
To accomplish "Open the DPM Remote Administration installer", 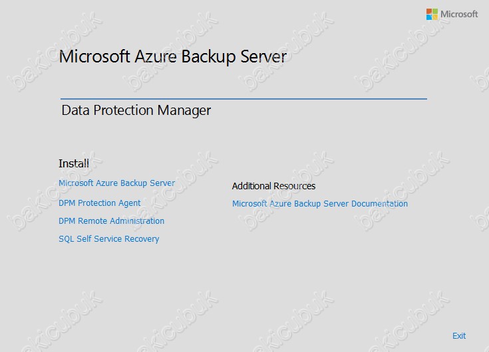I will [x=111, y=221].
